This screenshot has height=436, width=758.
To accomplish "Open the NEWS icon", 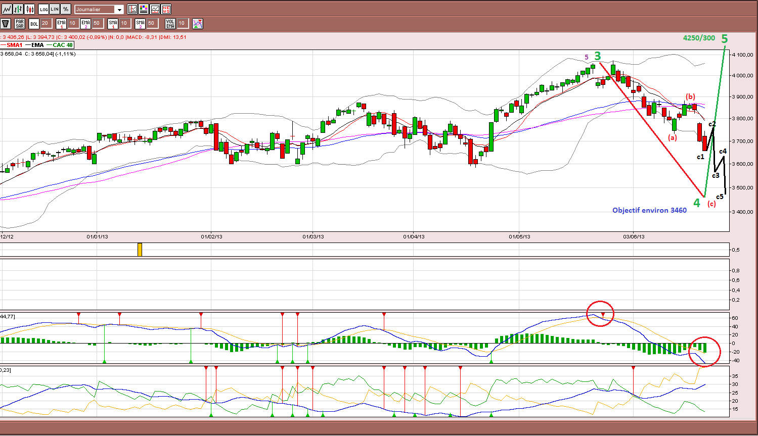I will click(166, 9).
